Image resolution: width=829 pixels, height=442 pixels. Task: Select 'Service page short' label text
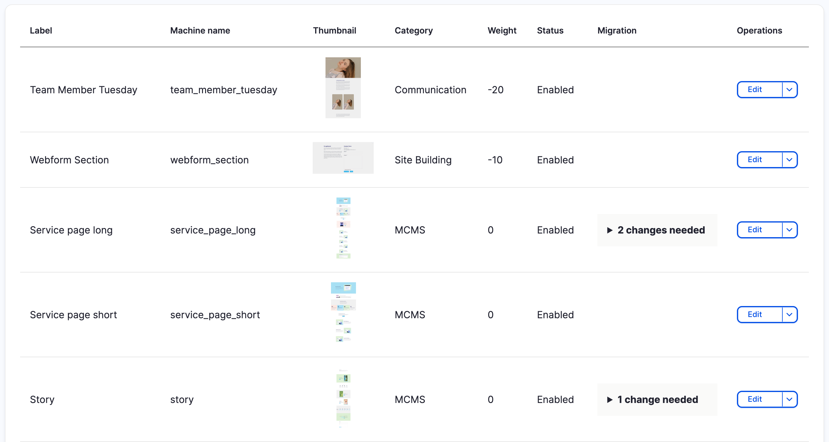73,315
